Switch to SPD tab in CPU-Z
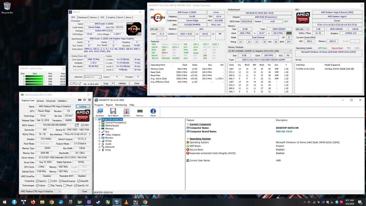The image size is (366, 206). coord(102,18)
